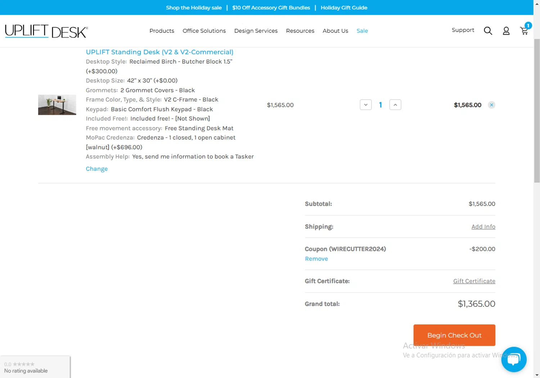Remove desk item with X icon

(491, 105)
